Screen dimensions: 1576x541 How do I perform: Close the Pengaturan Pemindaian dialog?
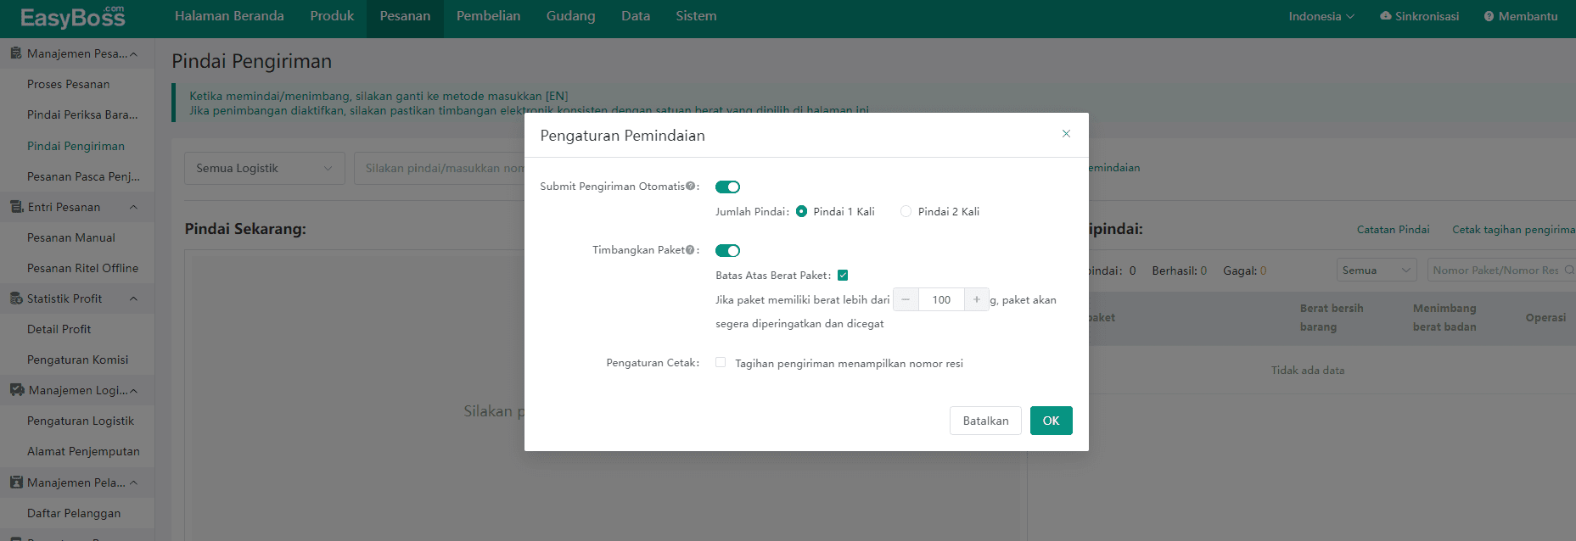1066,134
